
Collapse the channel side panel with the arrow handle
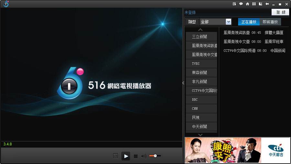click(183, 83)
